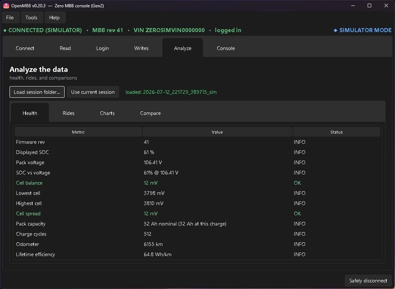Click the MBB rev 41 status text
The height and width of the screenshot is (289, 395).
[108, 30]
